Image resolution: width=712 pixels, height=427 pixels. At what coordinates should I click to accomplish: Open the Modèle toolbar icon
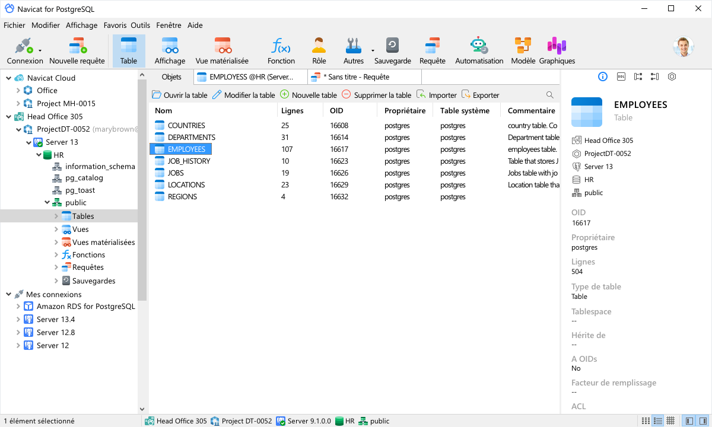523,51
